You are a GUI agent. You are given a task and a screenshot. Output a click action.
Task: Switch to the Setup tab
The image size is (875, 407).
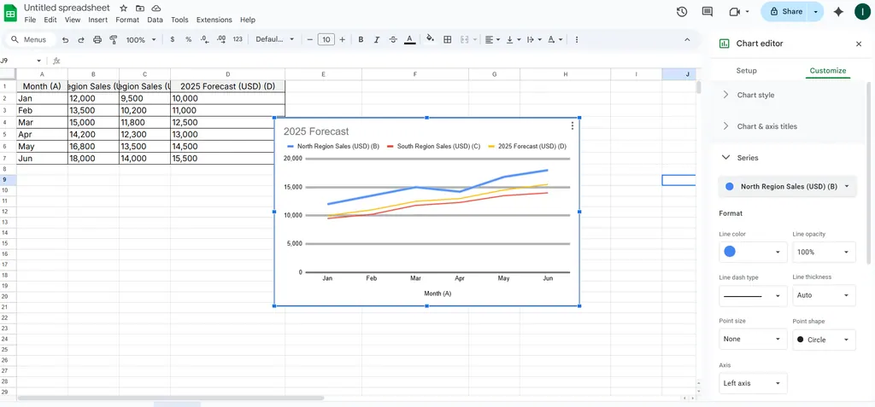[x=746, y=71]
